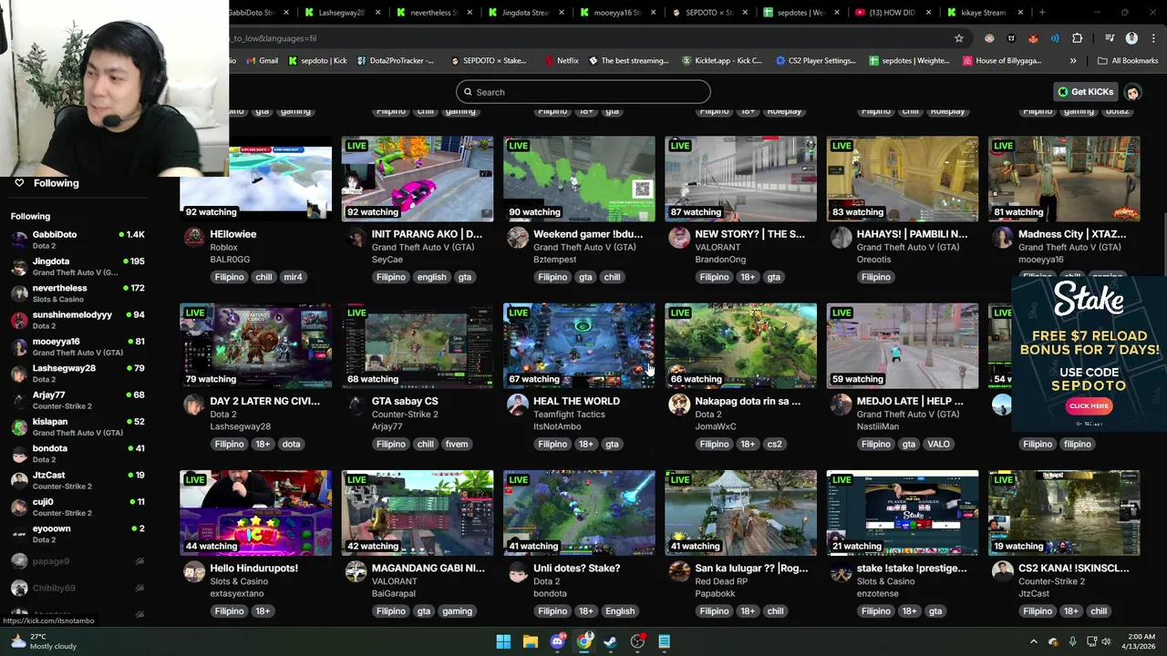The height and width of the screenshot is (656, 1167).
Task: Click the Get KICKs button
Action: pos(1086,92)
